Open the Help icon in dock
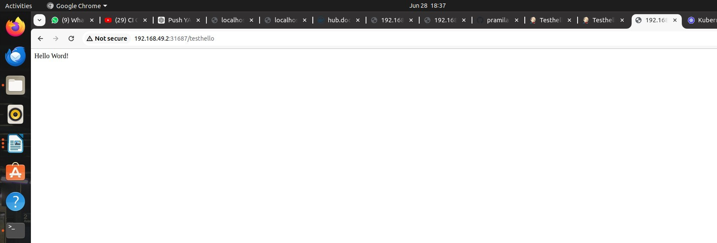This screenshot has height=243, width=717. tap(15, 201)
